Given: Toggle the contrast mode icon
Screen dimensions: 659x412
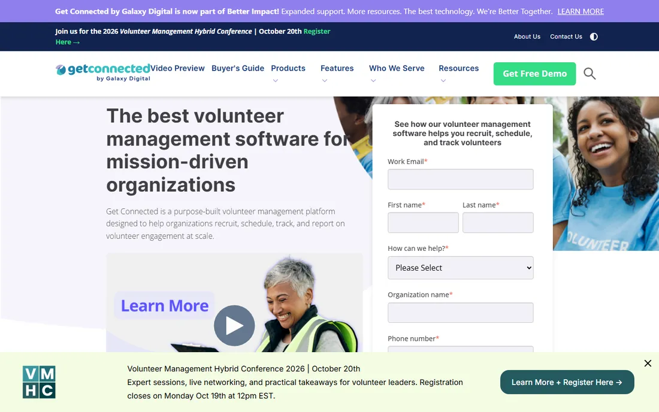Looking at the screenshot, I should 594,37.
